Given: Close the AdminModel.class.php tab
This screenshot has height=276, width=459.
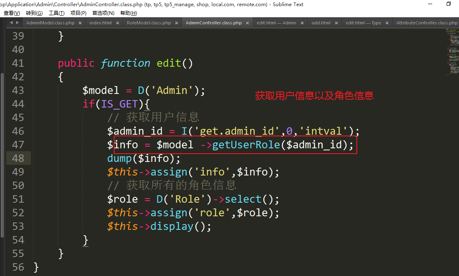Looking at the screenshot, I should click(80, 23).
